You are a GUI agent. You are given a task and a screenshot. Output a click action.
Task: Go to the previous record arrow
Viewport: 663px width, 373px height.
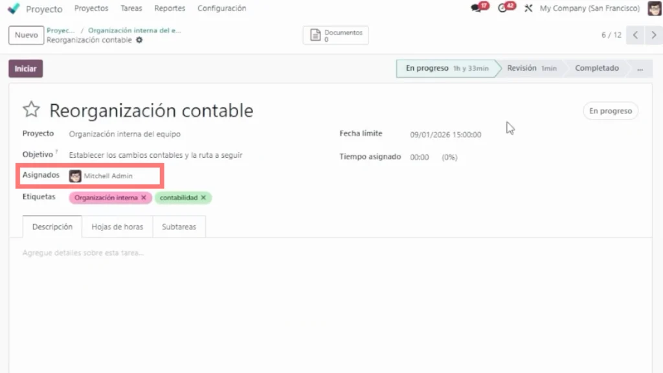click(636, 35)
